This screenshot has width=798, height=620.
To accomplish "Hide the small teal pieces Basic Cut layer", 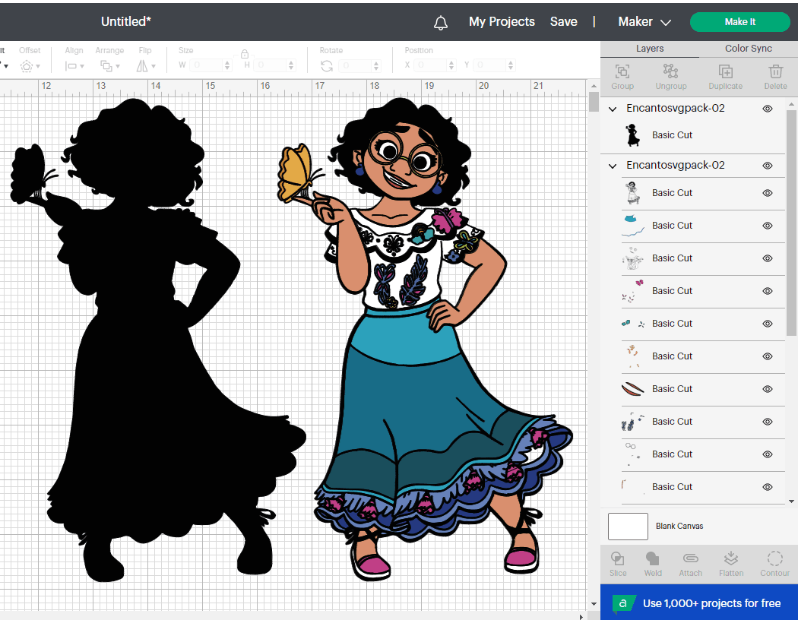I will coord(768,324).
